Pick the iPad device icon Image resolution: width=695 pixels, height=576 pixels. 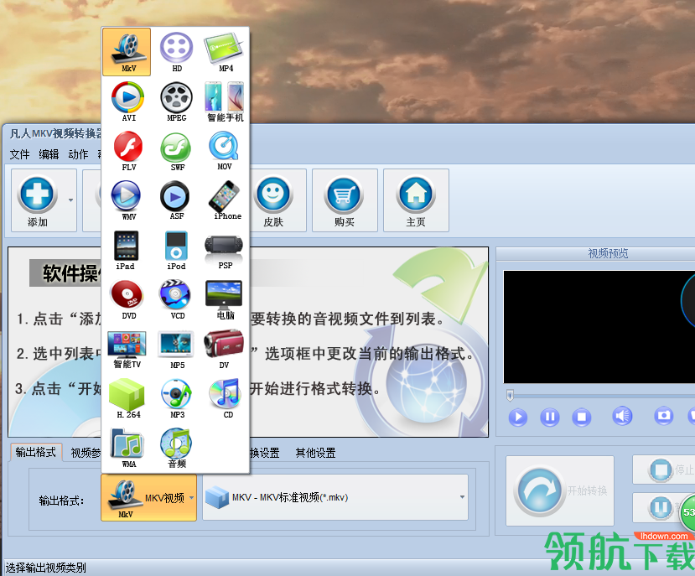(x=127, y=250)
